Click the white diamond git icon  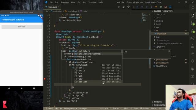[x=129, y=7]
